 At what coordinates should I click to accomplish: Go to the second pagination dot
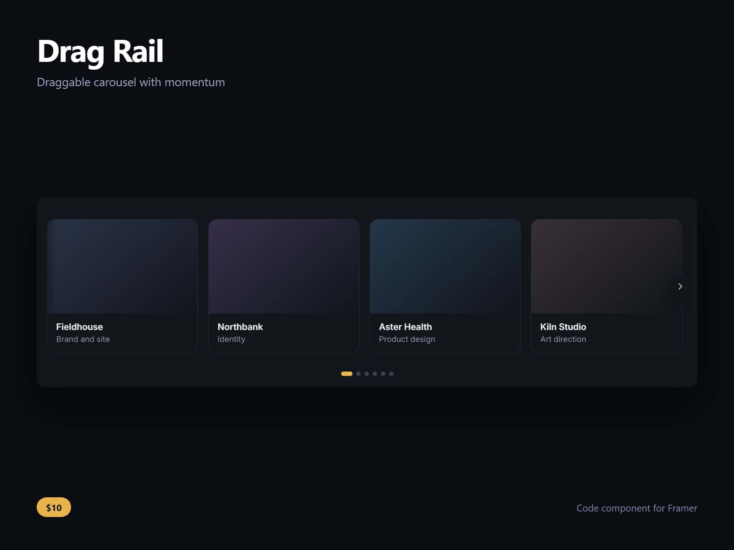tap(358, 374)
